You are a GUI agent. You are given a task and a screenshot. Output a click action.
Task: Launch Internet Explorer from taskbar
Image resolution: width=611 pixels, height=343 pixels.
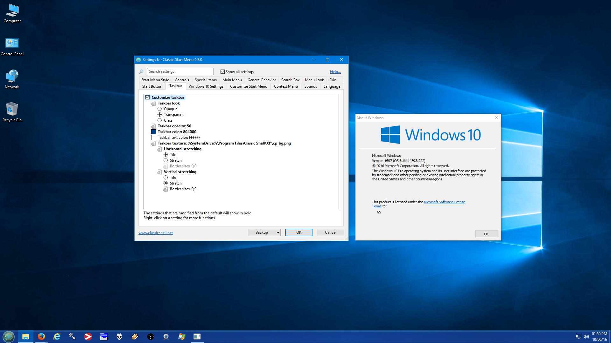(57, 336)
